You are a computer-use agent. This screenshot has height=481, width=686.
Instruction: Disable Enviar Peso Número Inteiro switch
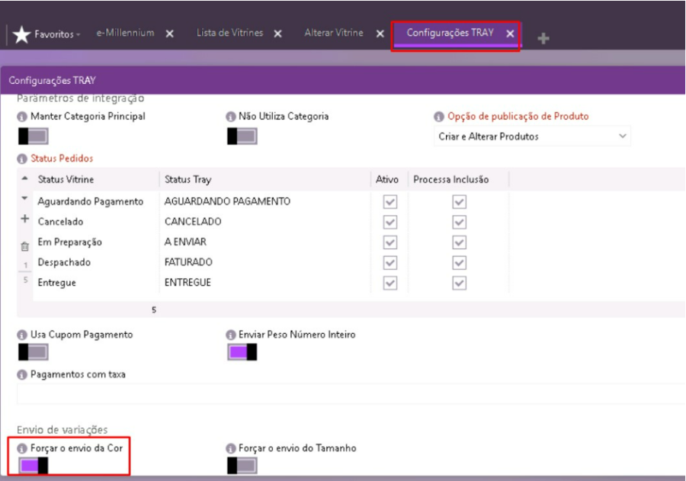tap(242, 352)
